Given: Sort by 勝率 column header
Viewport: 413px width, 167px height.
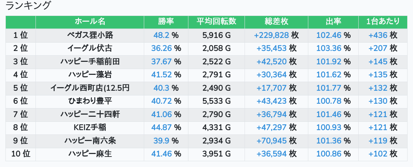Looking at the screenshot, I should pos(166,22).
